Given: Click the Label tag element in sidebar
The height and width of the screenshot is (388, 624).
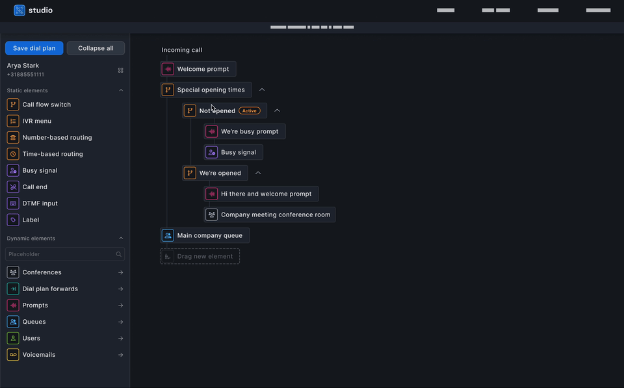Looking at the screenshot, I should pyautogui.click(x=12, y=220).
